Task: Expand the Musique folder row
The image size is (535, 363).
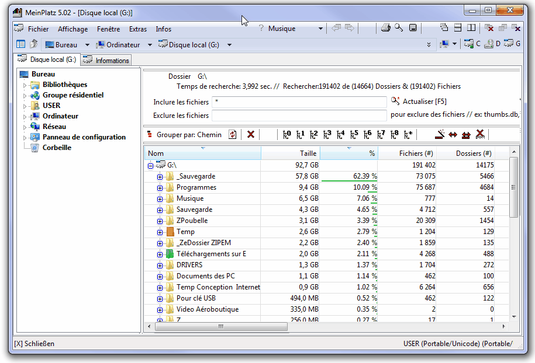Action: (x=160, y=199)
